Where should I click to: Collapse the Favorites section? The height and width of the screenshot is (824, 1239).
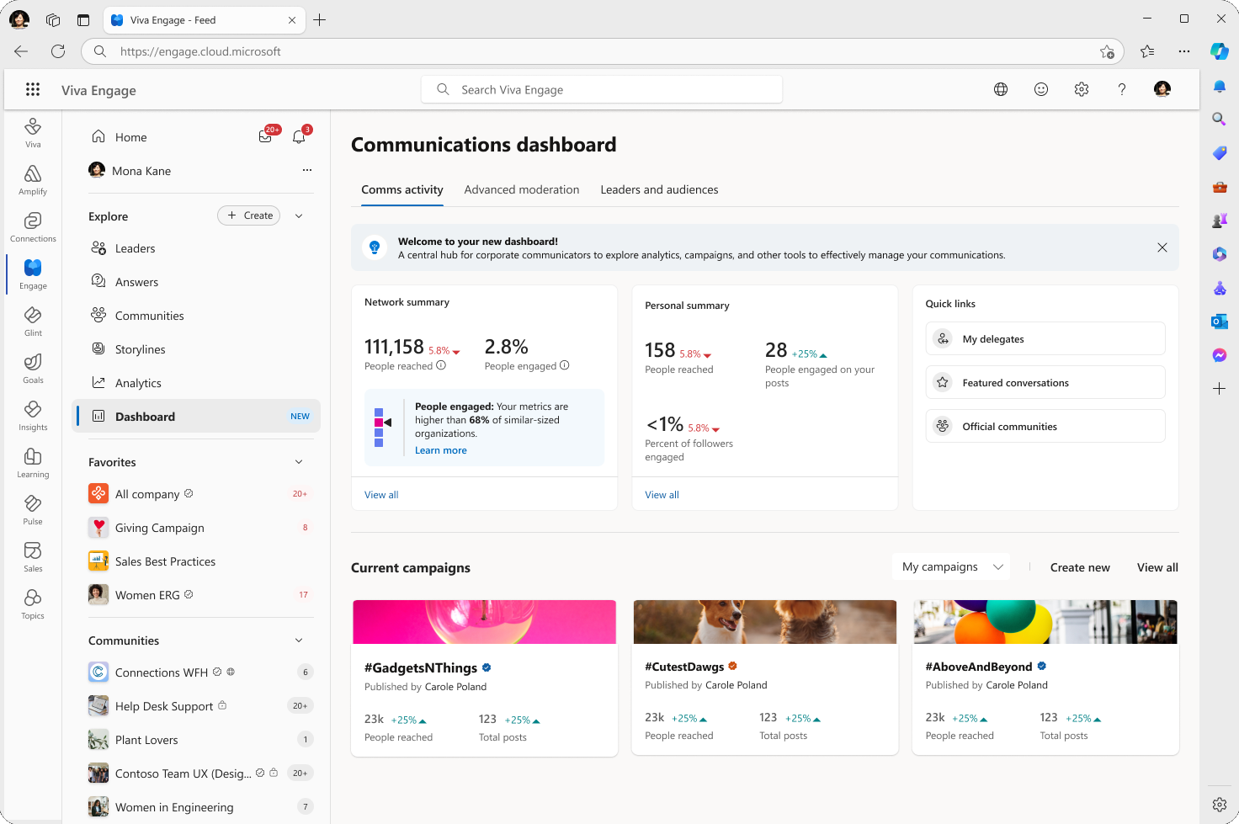299,462
